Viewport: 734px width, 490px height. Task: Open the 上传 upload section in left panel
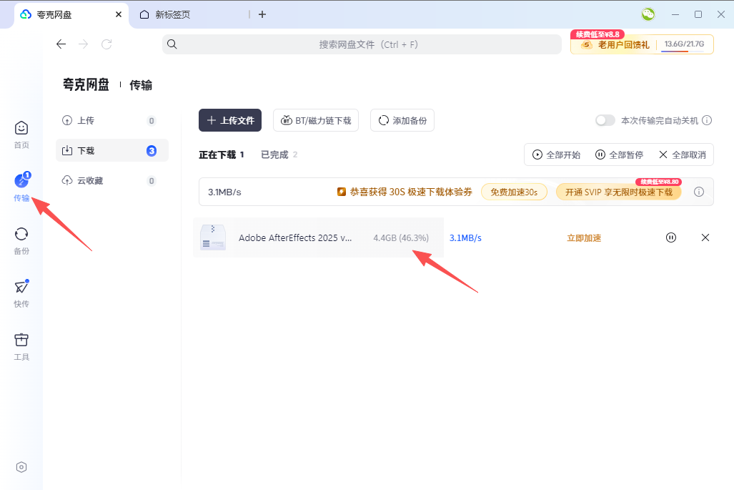click(x=86, y=120)
